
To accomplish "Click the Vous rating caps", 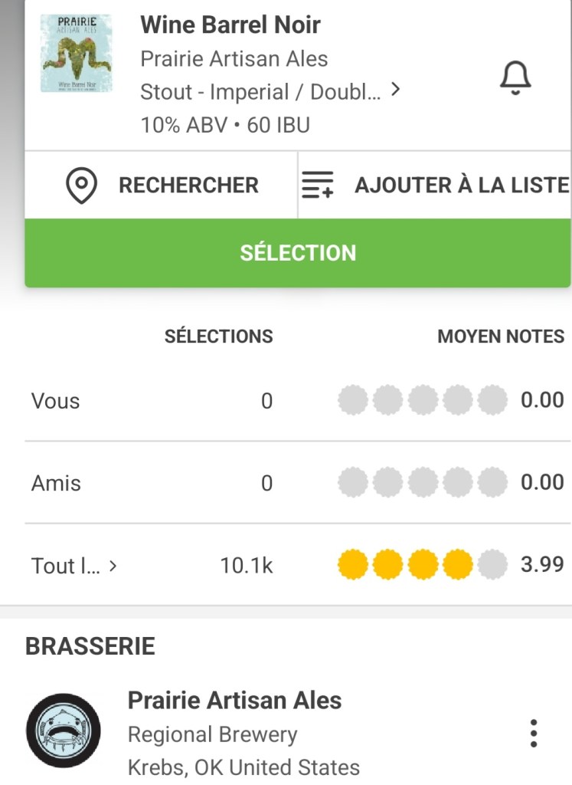I will click(422, 400).
